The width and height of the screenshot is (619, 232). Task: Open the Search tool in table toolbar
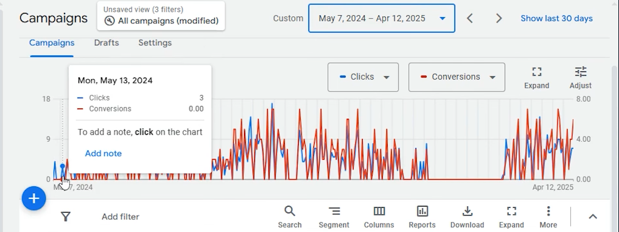tap(289, 217)
